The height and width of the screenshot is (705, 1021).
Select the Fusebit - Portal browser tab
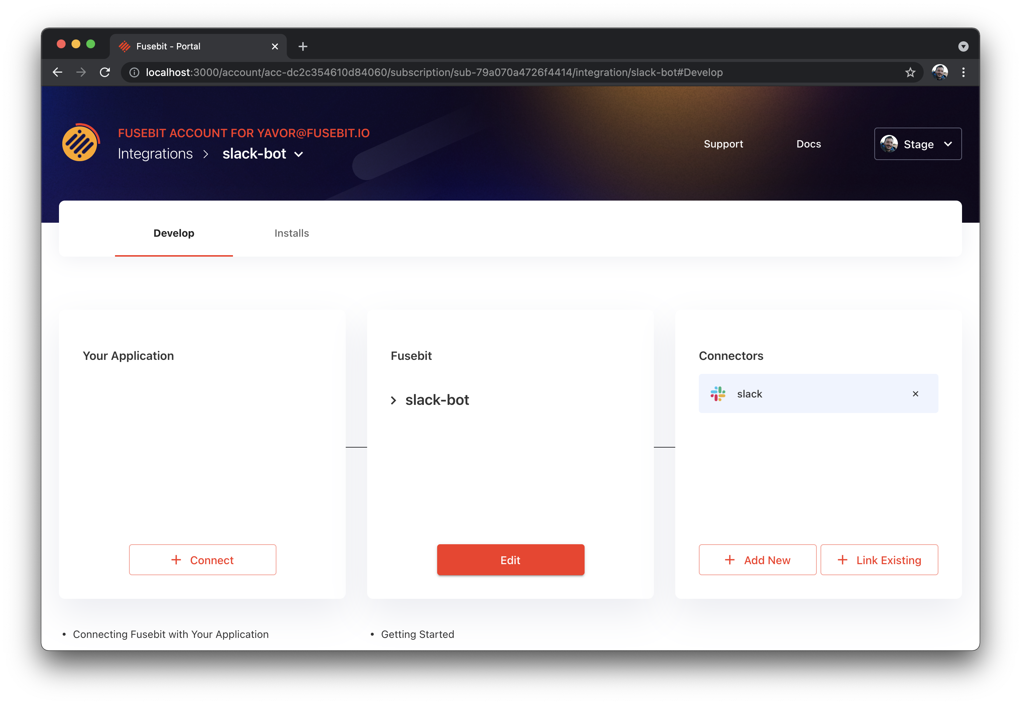[x=198, y=46]
